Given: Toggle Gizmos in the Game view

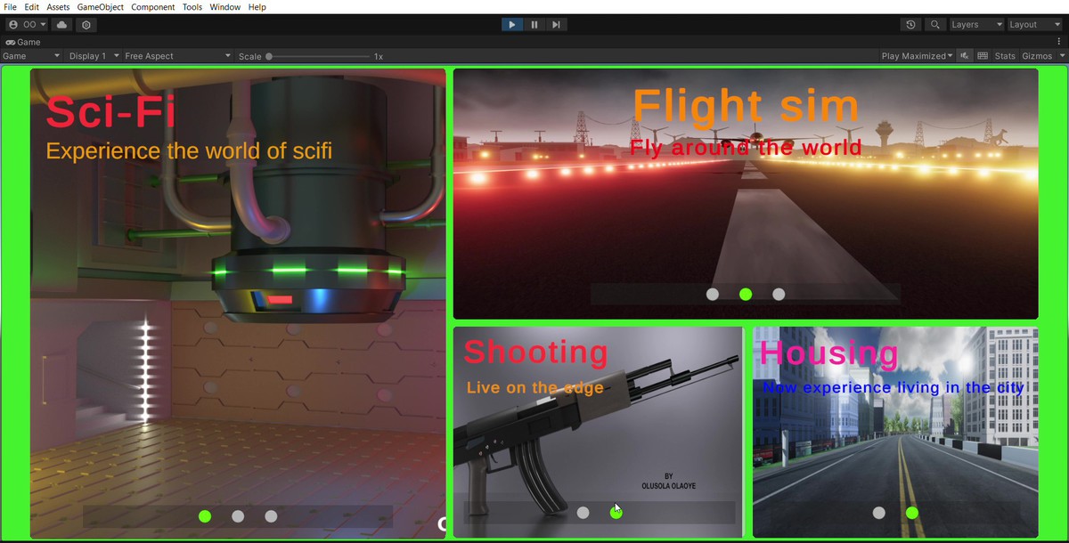Looking at the screenshot, I should 1037,56.
